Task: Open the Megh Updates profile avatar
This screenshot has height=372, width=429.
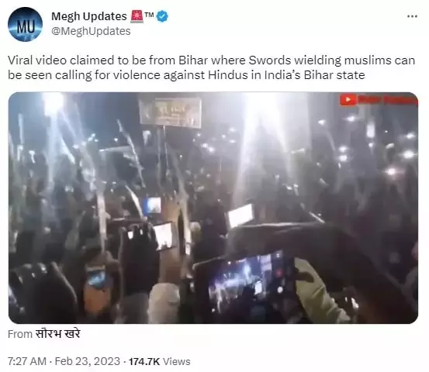Action: pyautogui.click(x=25, y=24)
